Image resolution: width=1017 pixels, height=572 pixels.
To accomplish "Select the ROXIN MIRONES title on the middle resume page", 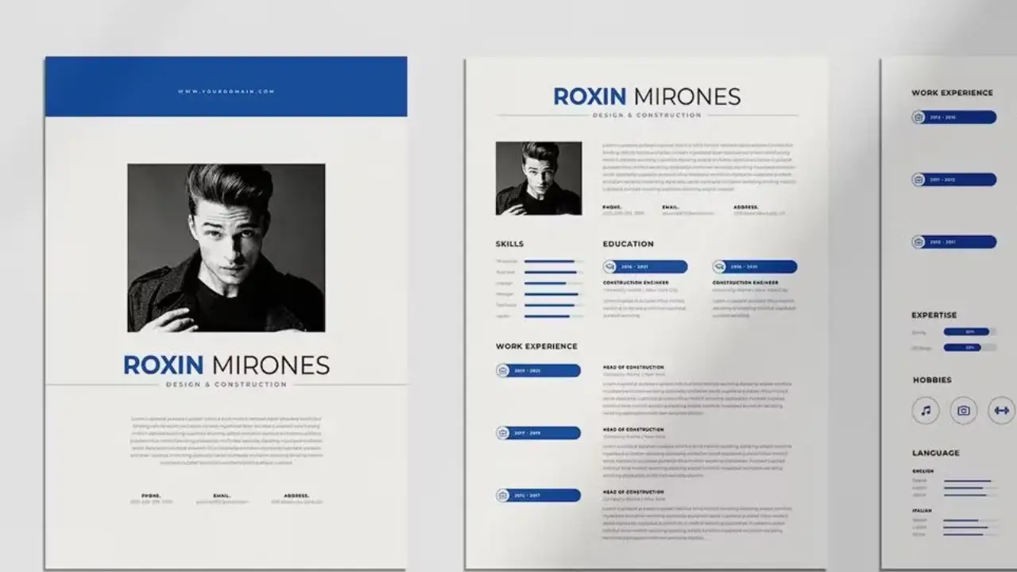I will 647,97.
